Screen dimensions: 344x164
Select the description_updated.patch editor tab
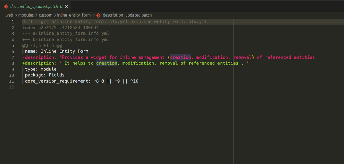36,7
